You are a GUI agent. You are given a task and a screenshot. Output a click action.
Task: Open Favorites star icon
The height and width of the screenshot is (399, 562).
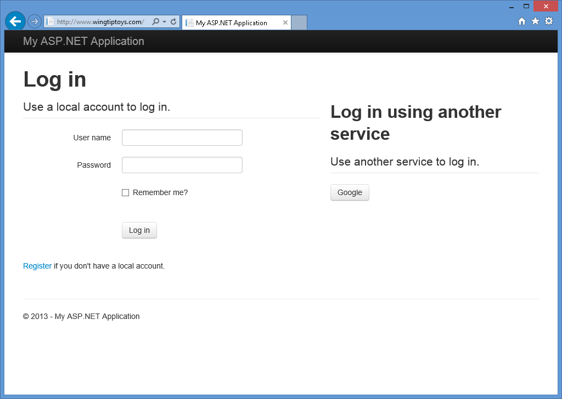tap(535, 21)
